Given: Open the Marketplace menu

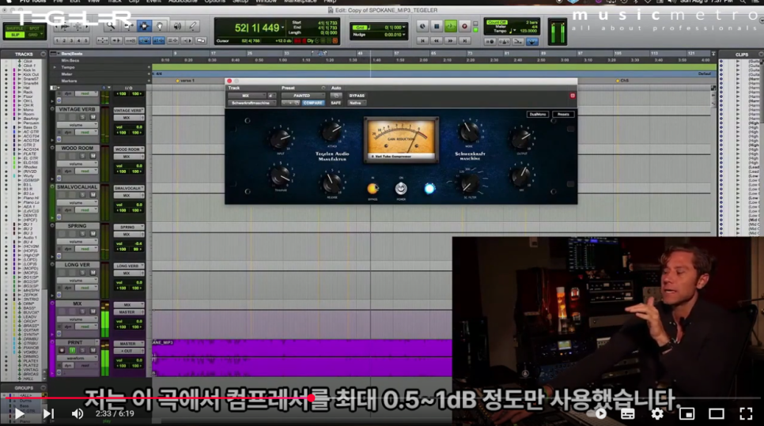Looking at the screenshot, I should tap(301, 2).
